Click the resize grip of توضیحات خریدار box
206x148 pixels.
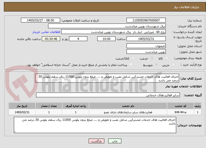pyautogui.click(x=15, y=132)
